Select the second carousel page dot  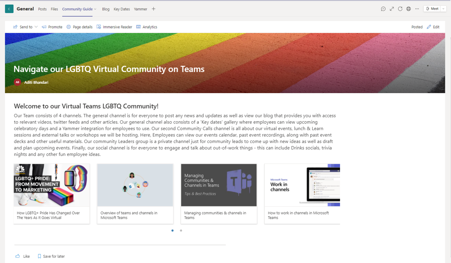tap(181, 231)
